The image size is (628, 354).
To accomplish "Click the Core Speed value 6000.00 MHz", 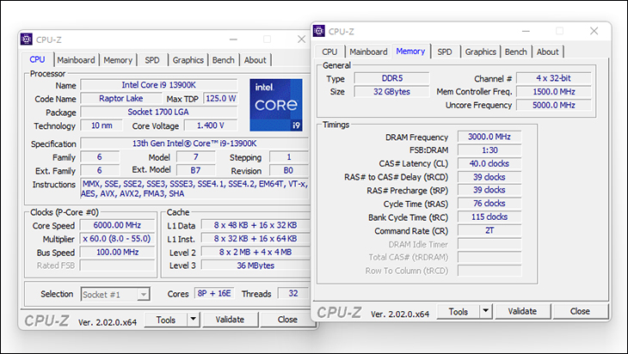I will 117,225.
